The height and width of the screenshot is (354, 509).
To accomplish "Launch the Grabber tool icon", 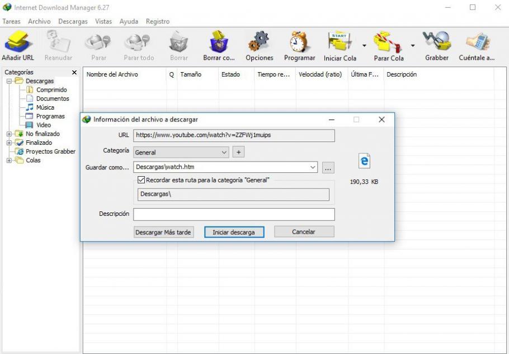I will coord(437,41).
